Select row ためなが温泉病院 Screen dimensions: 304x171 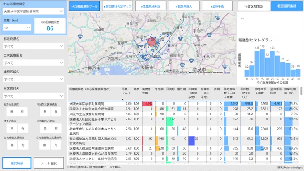pyautogui.click(x=183, y=154)
